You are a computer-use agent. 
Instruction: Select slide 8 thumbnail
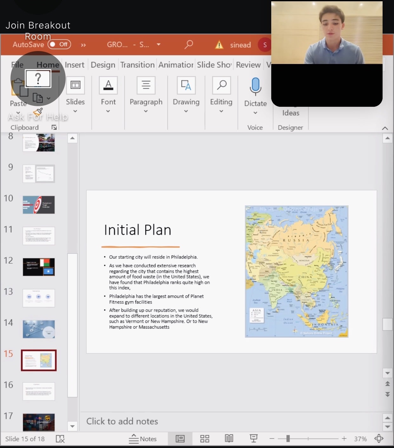39,142
